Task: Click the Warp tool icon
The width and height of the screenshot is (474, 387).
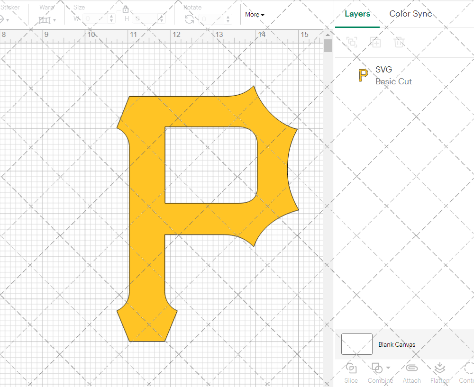Action: click(x=45, y=20)
